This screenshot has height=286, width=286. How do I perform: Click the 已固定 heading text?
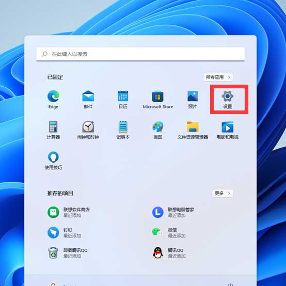[x=55, y=77]
